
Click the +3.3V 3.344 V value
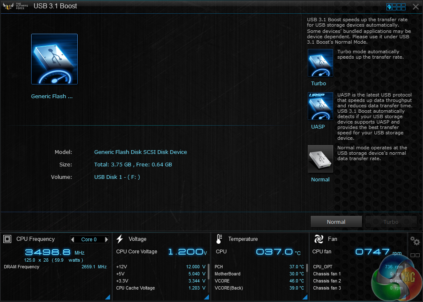(x=197, y=281)
